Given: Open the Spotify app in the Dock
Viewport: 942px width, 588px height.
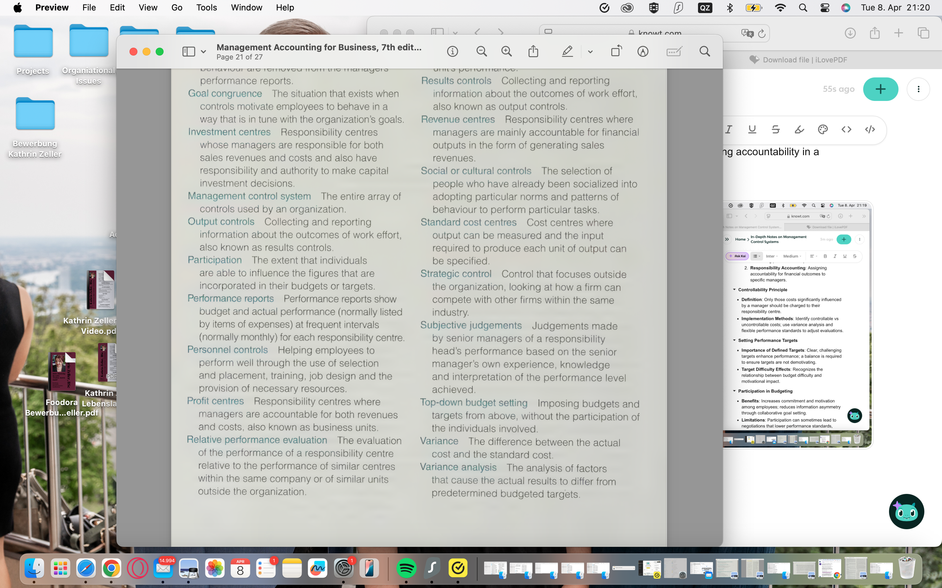Looking at the screenshot, I should pyautogui.click(x=406, y=568).
